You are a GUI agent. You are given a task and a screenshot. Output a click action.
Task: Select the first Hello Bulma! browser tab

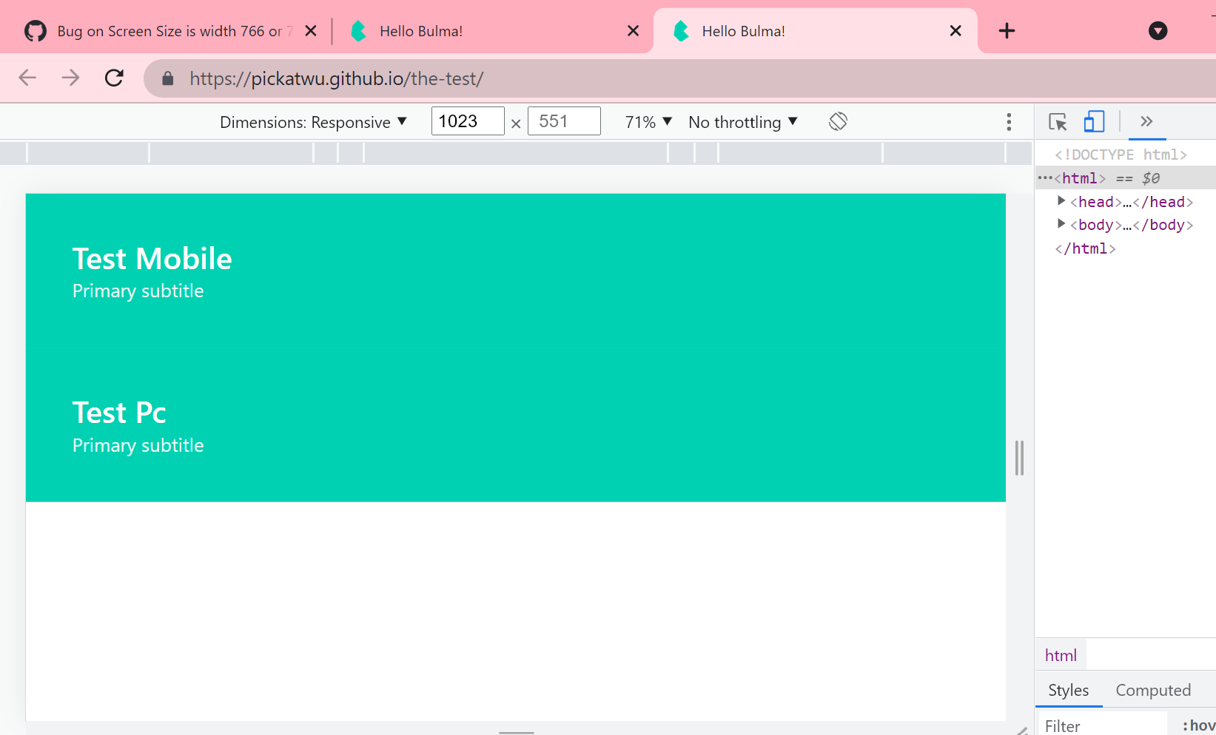coord(421,30)
